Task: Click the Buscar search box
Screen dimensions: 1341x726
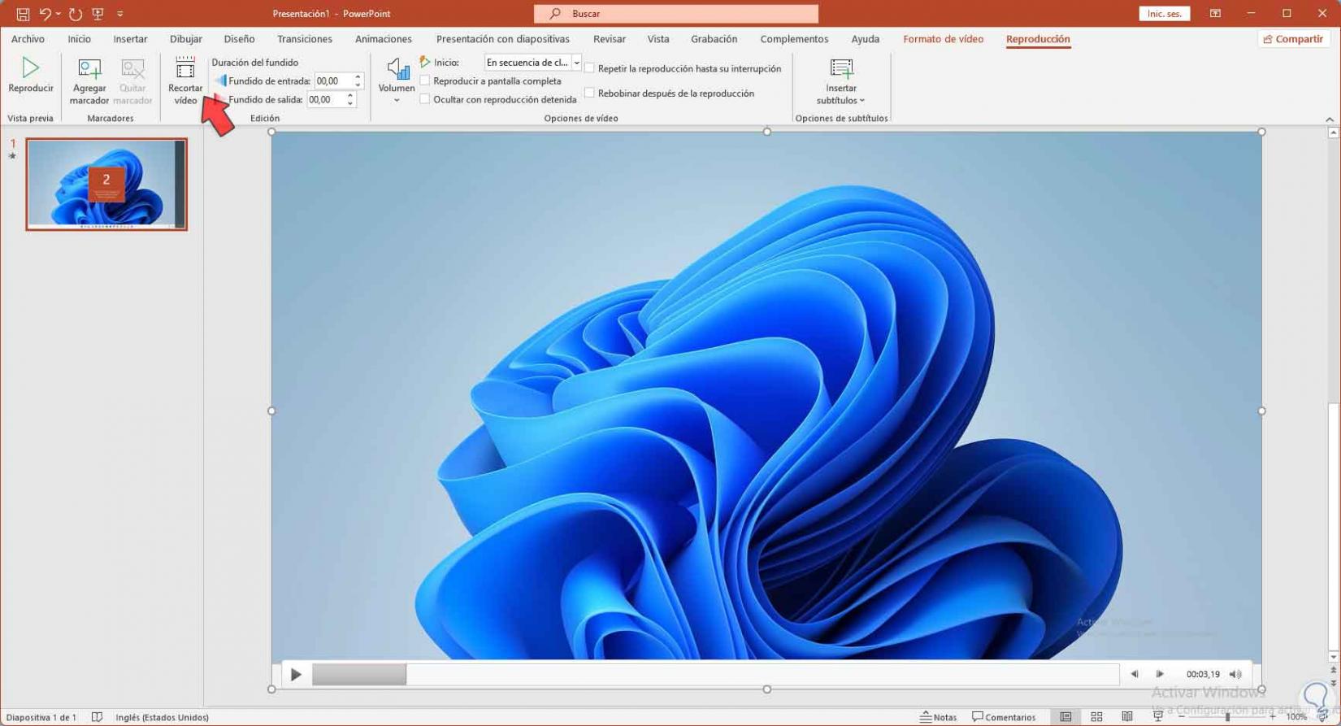Action: point(676,14)
